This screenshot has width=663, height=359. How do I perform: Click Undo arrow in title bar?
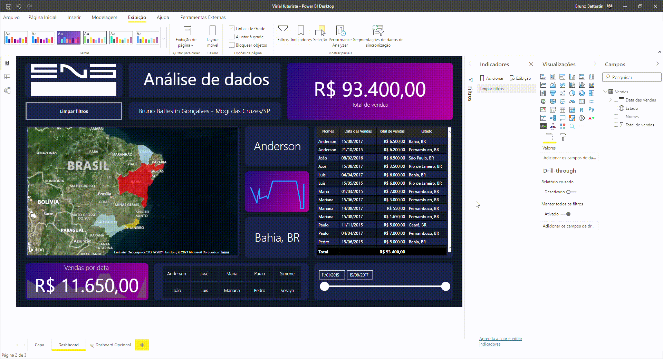click(x=19, y=6)
